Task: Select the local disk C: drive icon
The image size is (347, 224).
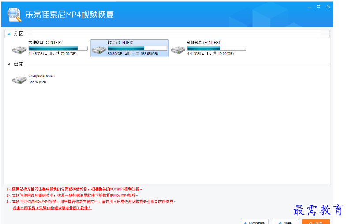Action: coord(19,50)
